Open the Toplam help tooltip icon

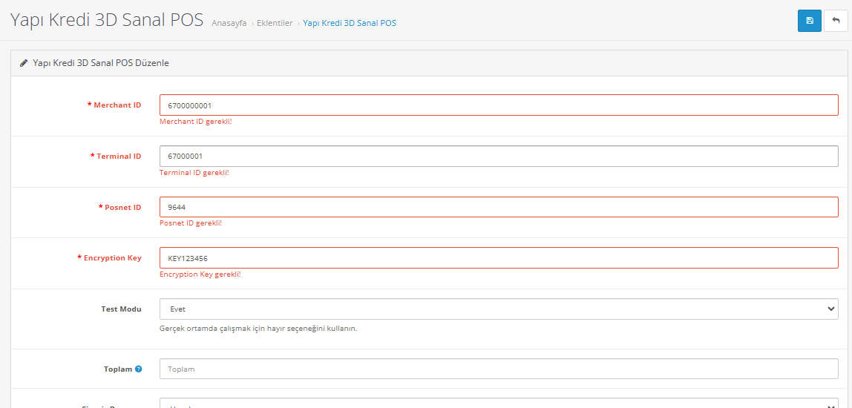(139, 369)
